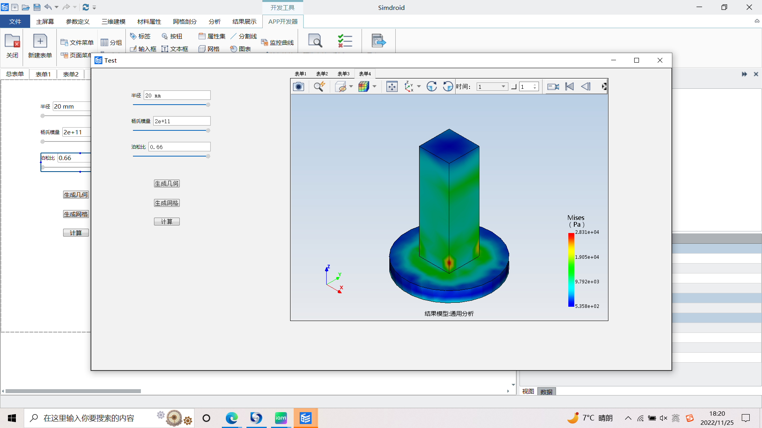Click the 半径 slider in Test window

171,105
